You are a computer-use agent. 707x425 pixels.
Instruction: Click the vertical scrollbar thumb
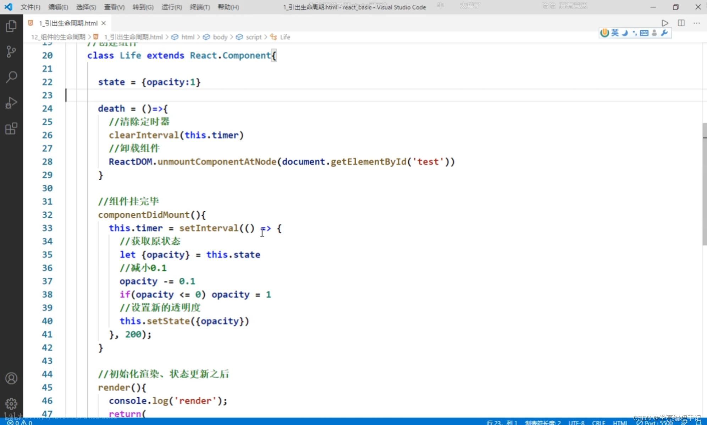[705, 184]
